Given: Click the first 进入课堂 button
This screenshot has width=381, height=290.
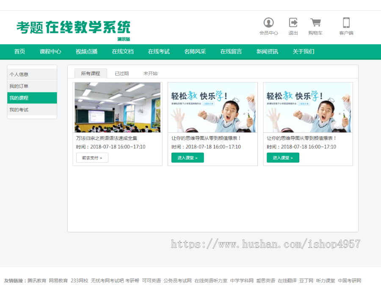Looking at the screenshot, I should pos(187,157).
